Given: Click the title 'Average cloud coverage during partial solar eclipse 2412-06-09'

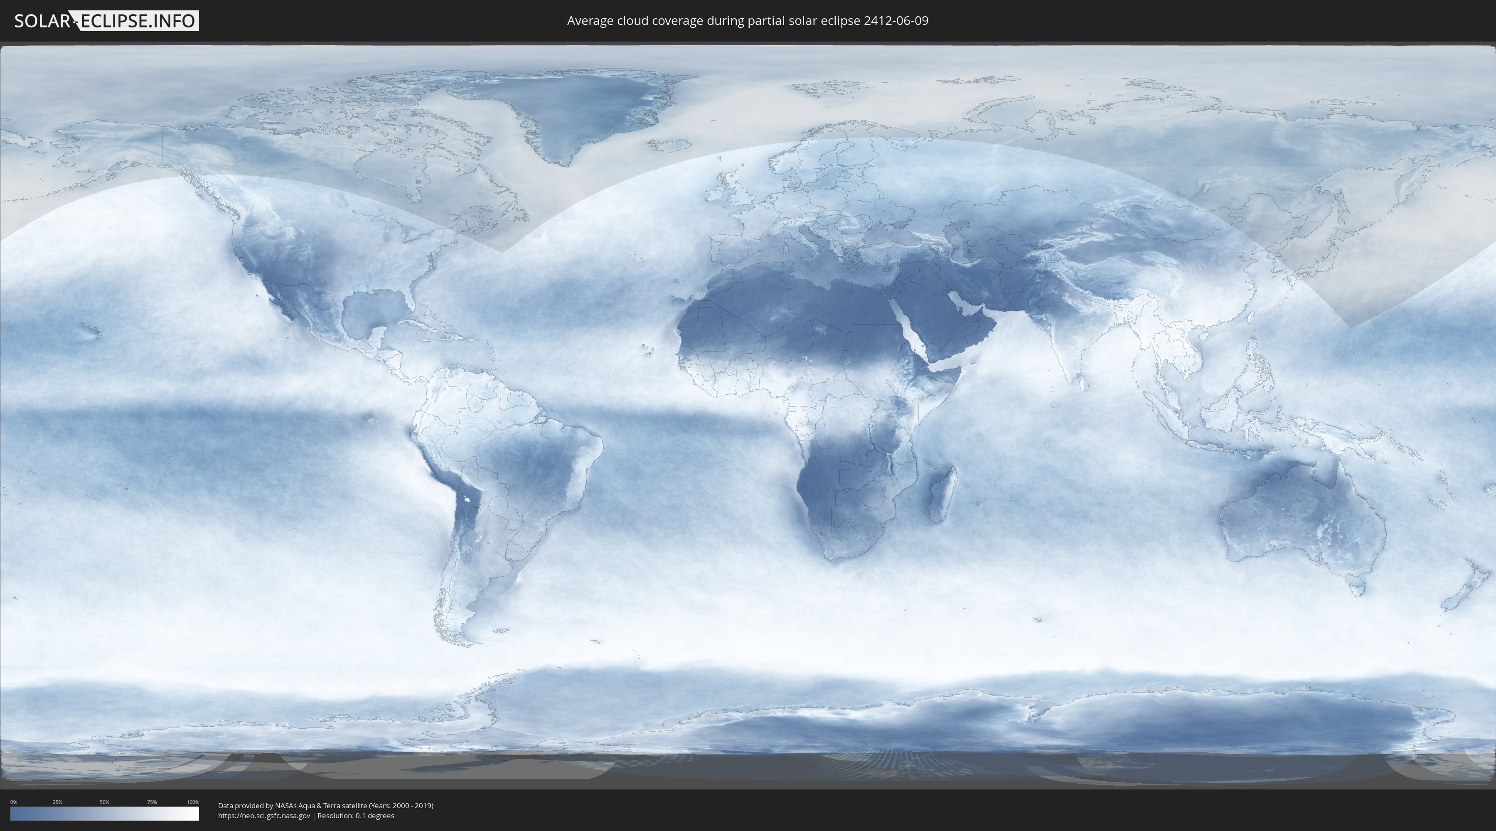Looking at the screenshot, I should 748,20.
